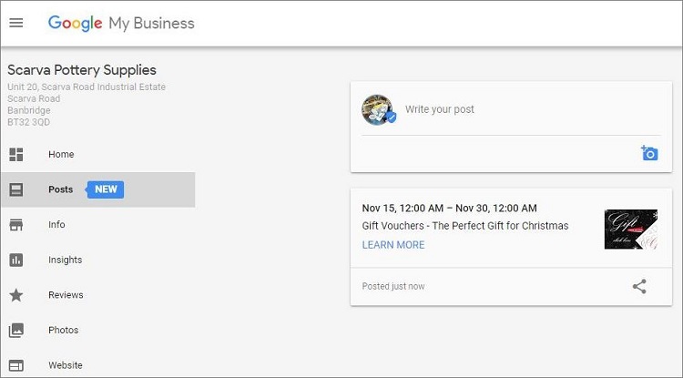683x378 pixels.
Task: Select Posts in the sidebar
Action: click(x=97, y=189)
